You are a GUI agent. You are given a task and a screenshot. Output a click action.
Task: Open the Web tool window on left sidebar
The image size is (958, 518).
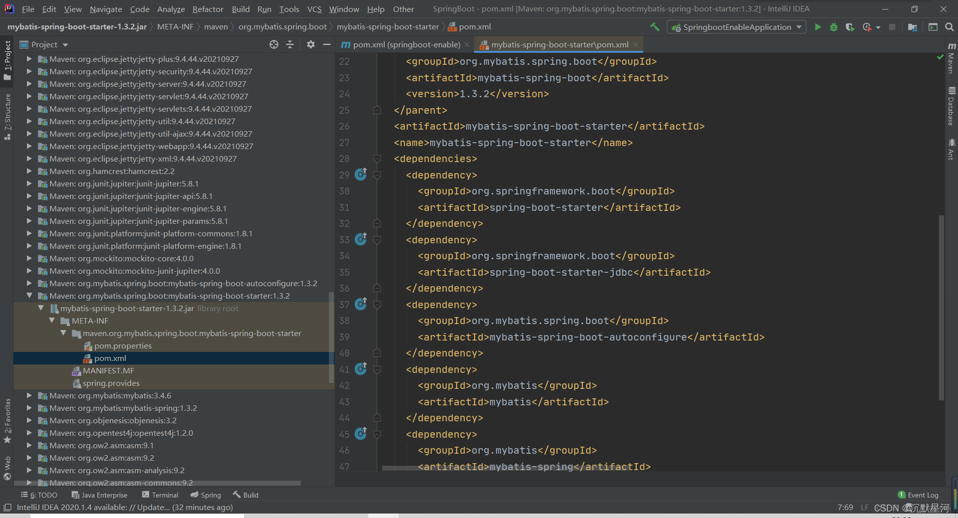pyautogui.click(x=7, y=468)
